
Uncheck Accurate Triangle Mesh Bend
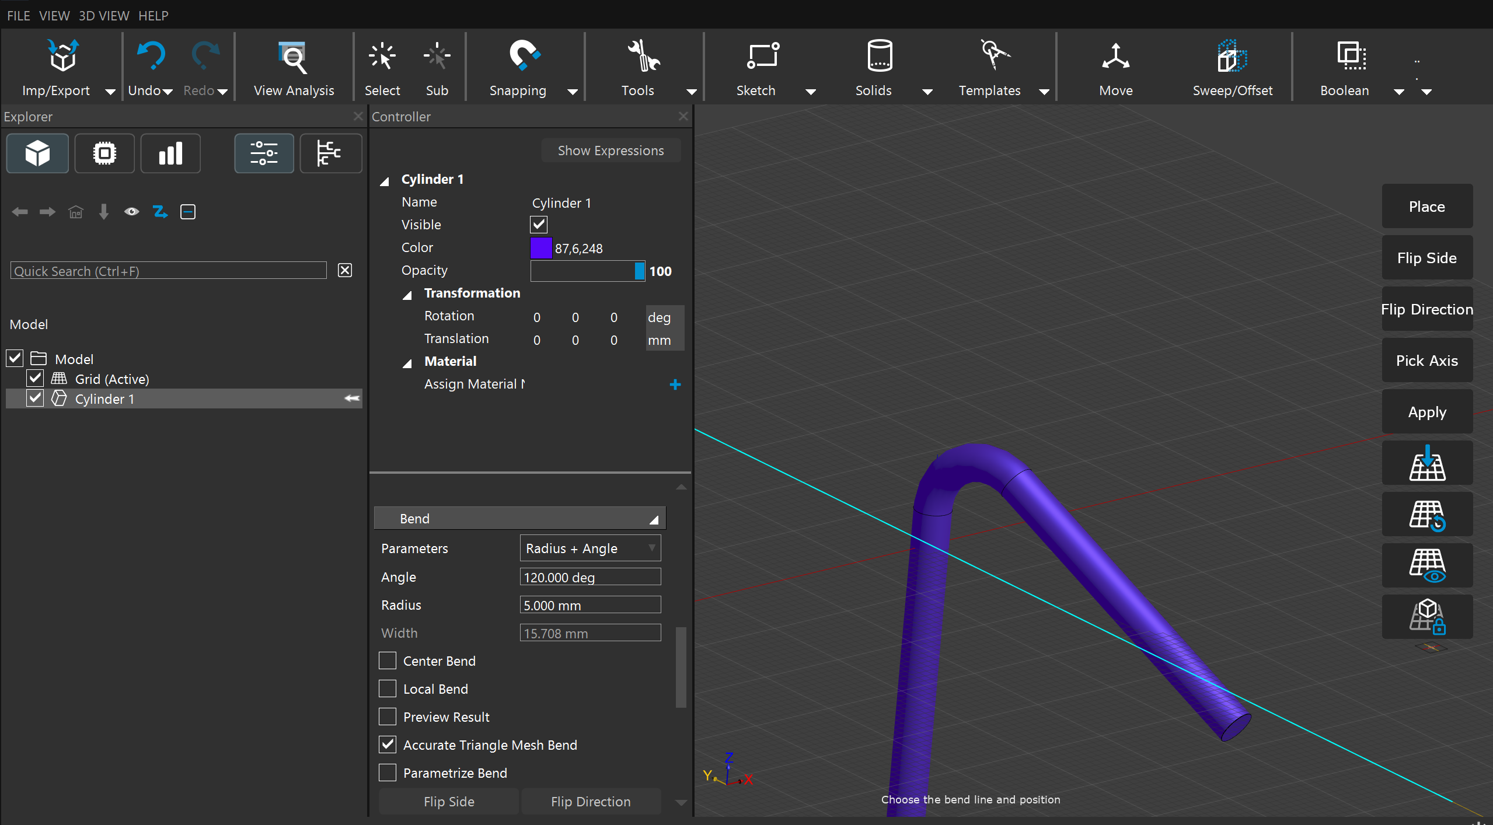388,744
